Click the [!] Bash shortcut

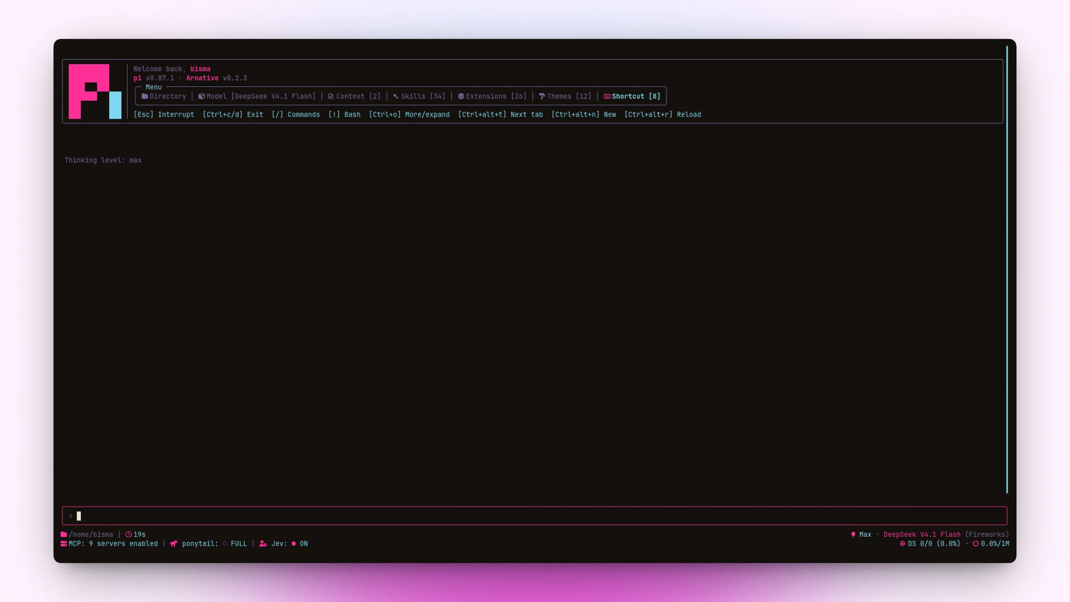[x=344, y=115]
